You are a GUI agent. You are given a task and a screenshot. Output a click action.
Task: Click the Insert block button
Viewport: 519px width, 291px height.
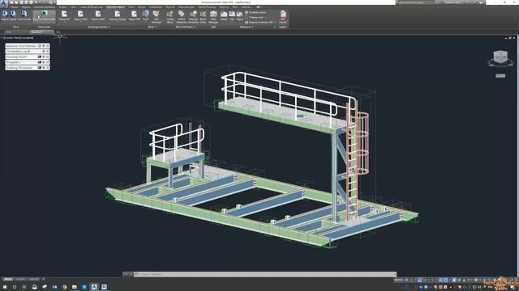146,15
